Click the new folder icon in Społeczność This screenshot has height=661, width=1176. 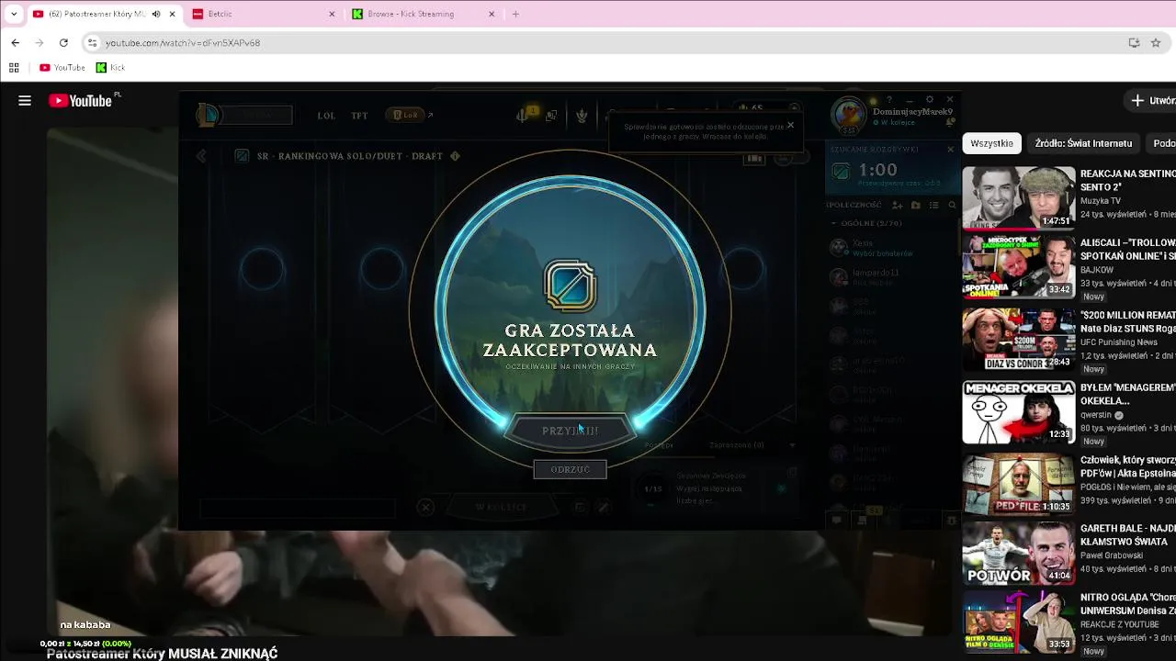pyautogui.click(x=916, y=205)
